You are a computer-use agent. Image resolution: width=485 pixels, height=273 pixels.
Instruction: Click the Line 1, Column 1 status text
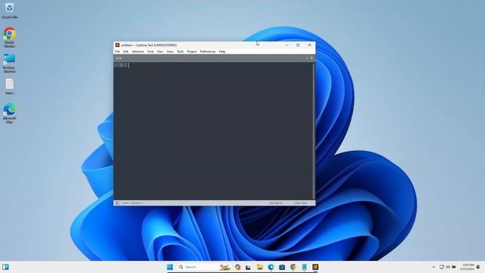coord(133,203)
